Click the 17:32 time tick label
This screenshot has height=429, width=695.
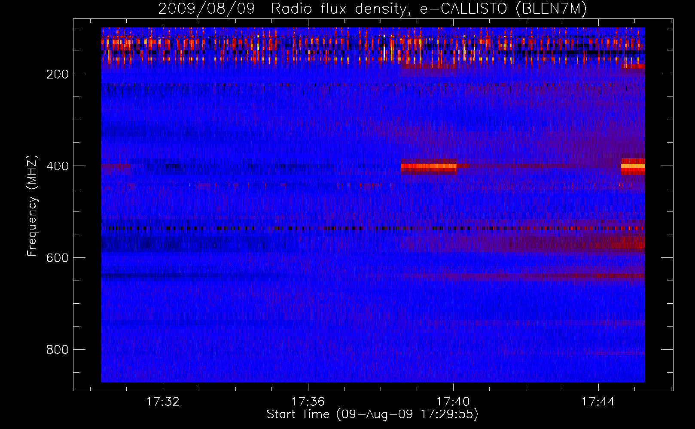163,402
